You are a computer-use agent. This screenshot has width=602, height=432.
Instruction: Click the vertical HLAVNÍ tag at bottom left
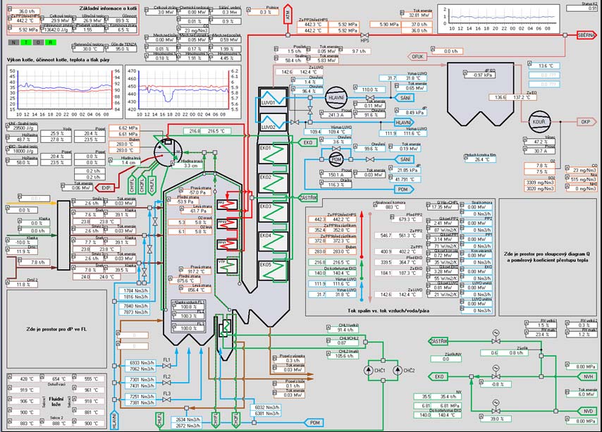pos(114,420)
